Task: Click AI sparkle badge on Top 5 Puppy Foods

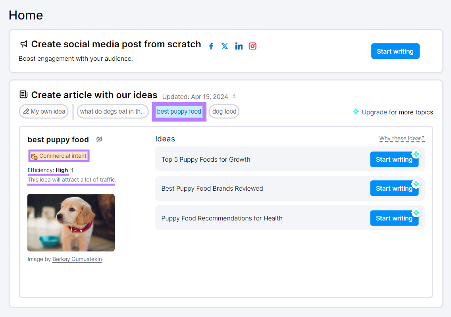Action: [x=416, y=154]
